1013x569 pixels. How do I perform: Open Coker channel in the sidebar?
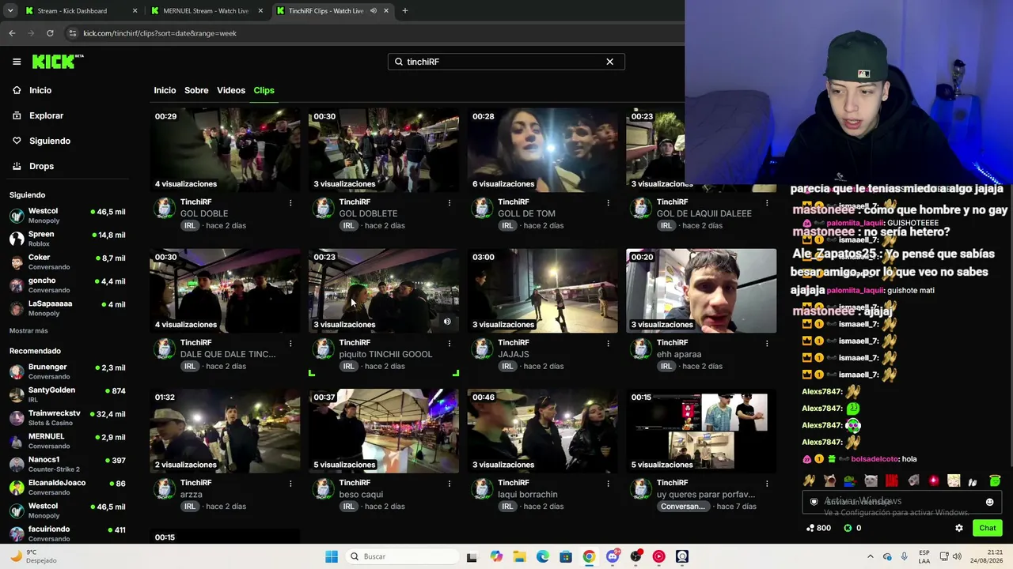pos(67,262)
